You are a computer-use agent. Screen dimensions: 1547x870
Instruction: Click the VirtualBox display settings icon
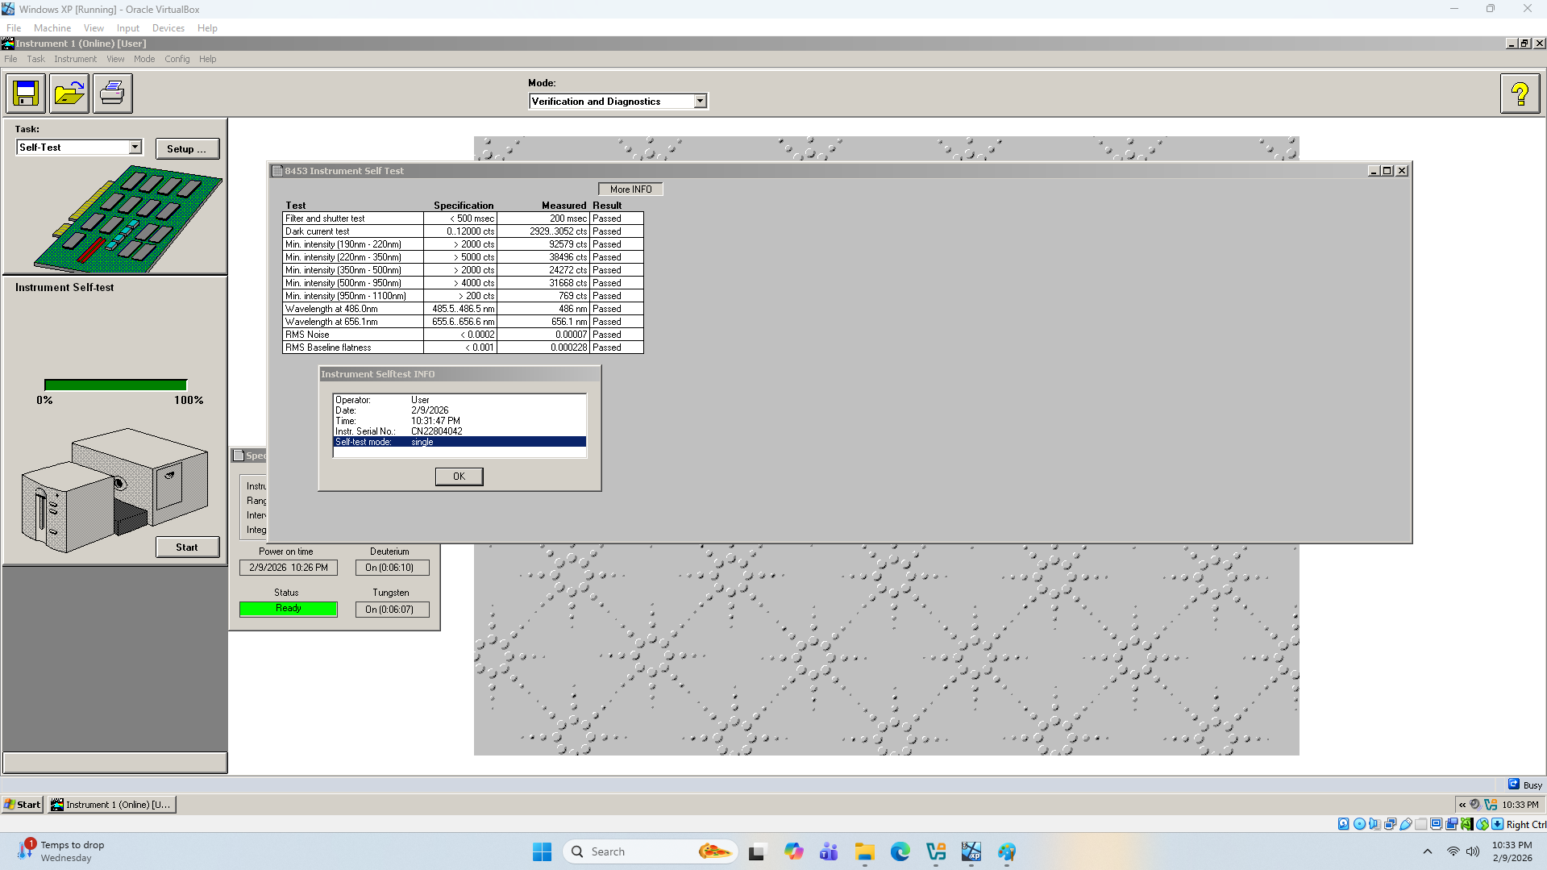(1437, 824)
